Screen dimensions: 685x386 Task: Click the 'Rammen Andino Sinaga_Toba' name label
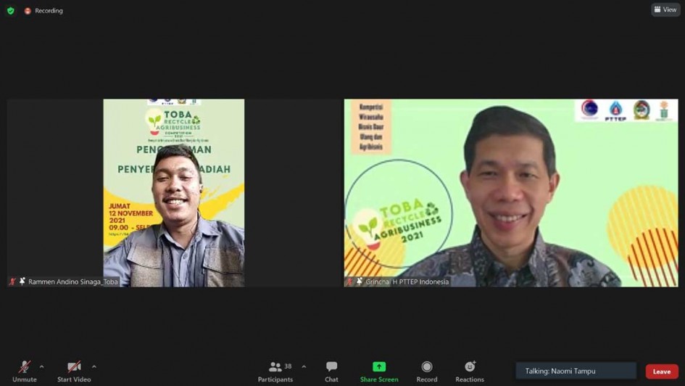[73, 282]
